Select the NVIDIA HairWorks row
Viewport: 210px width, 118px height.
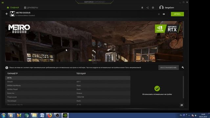(x=68, y=86)
